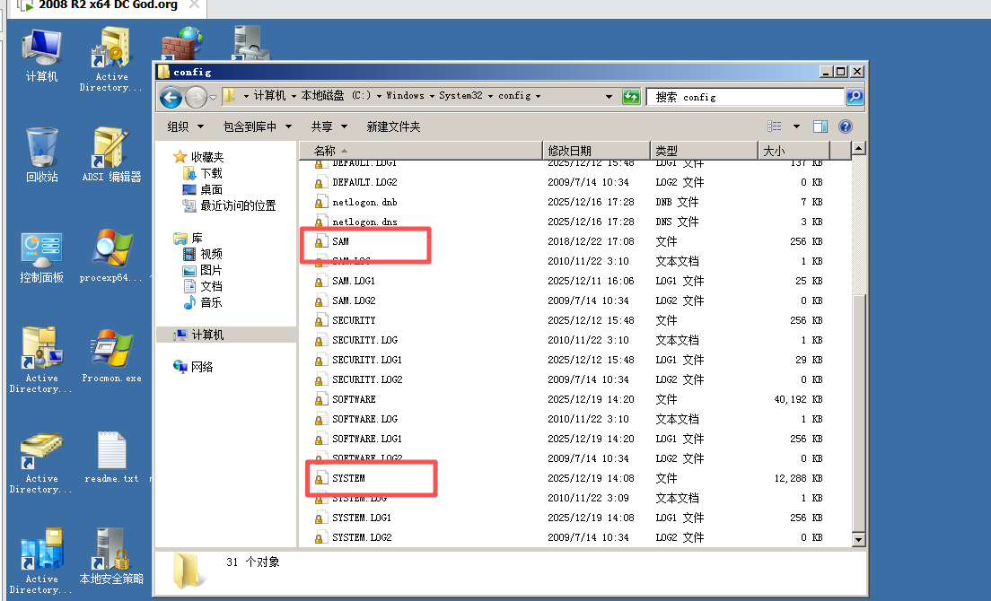Screen dimensions: 991x601
Task: Open address bar history dropdown arrow
Action: (x=609, y=97)
